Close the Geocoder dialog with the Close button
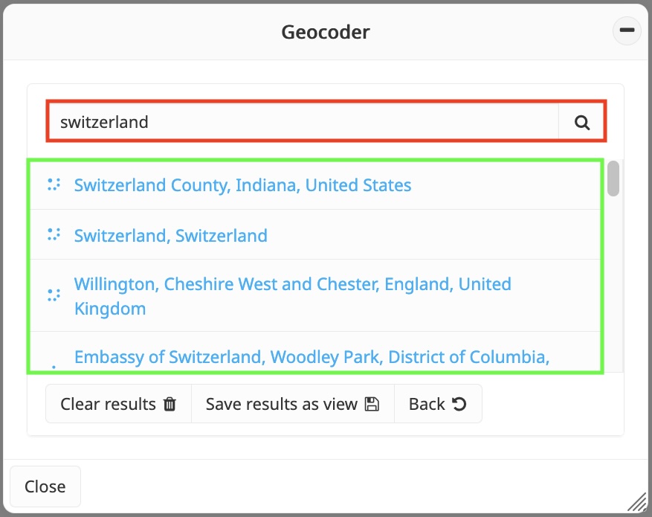The image size is (652, 517). pos(45,487)
